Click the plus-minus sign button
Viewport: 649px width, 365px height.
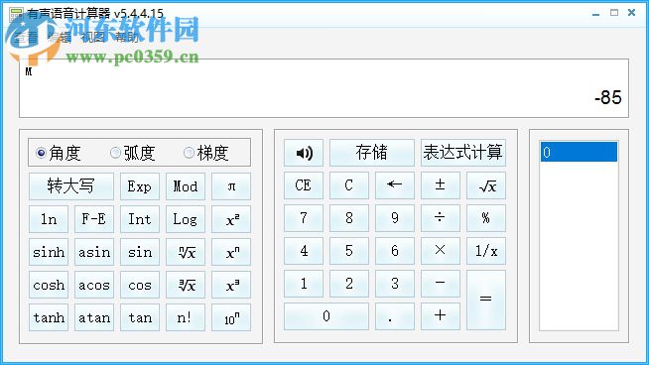(x=440, y=185)
